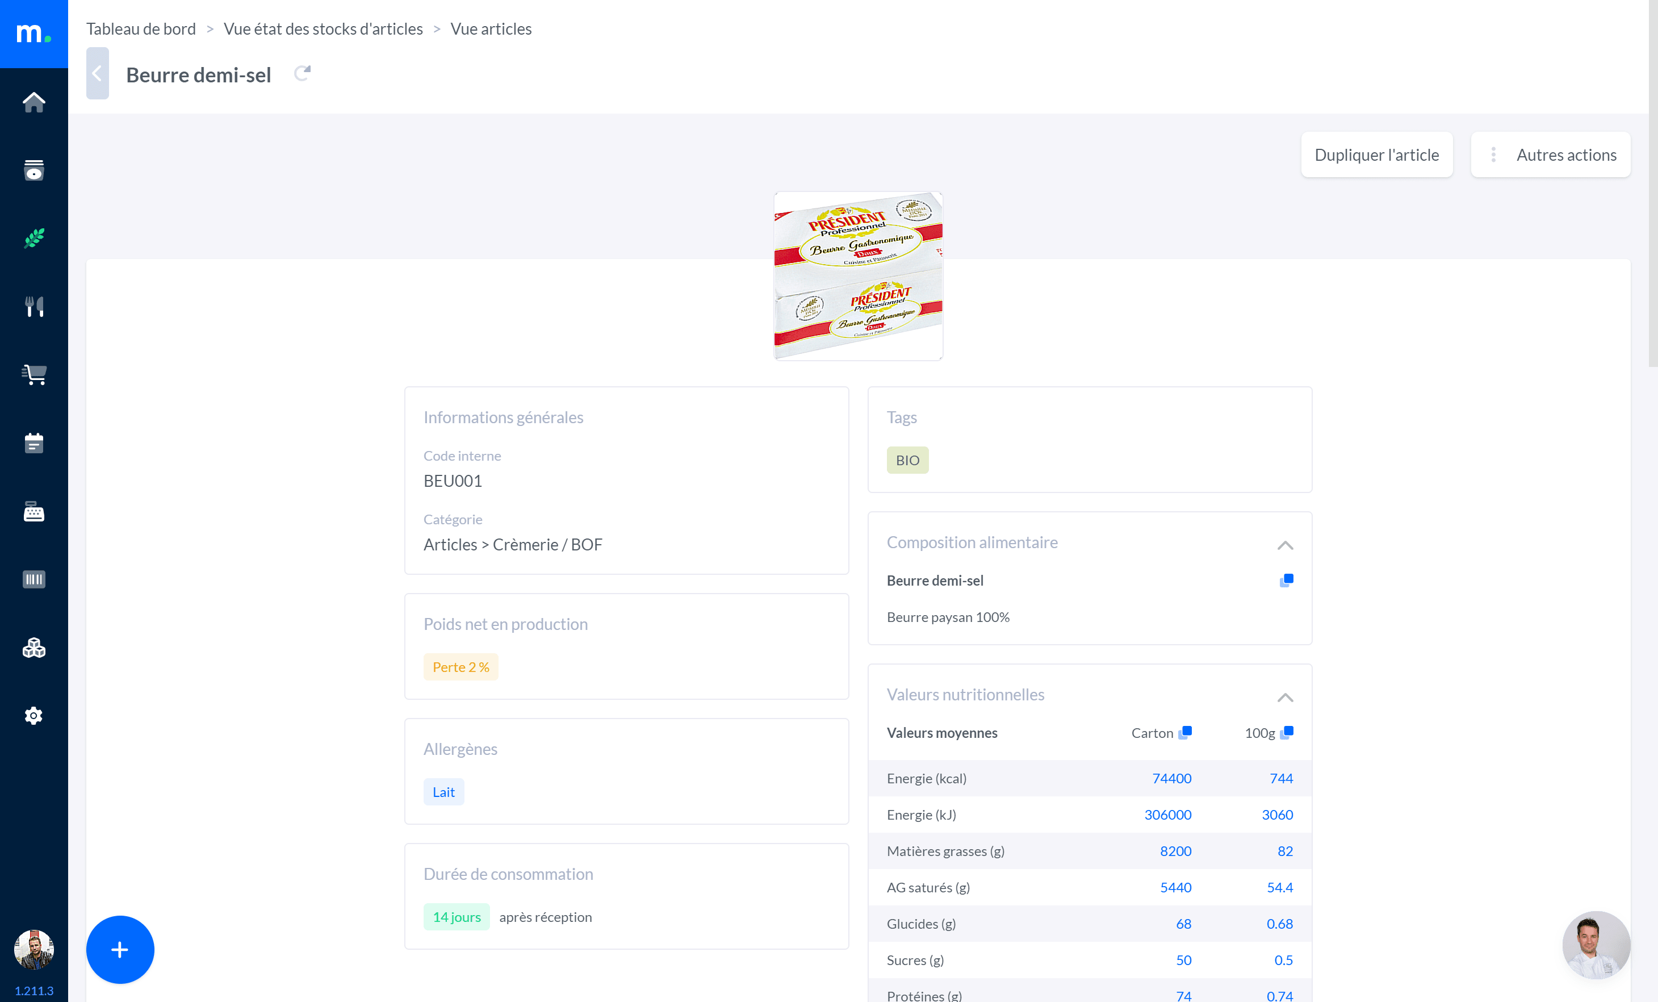Click the page vertical scrollbar
The height and width of the screenshot is (1002, 1658).
(1653, 183)
